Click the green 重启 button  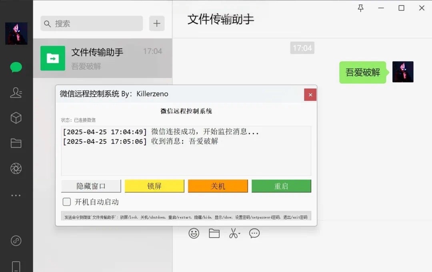pyautogui.click(x=281, y=186)
